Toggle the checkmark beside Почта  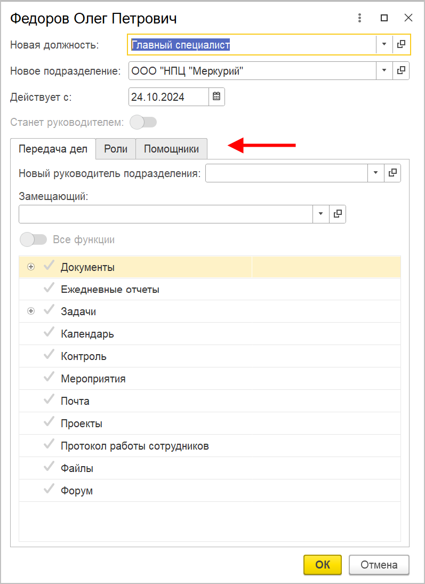pyautogui.click(x=49, y=401)
